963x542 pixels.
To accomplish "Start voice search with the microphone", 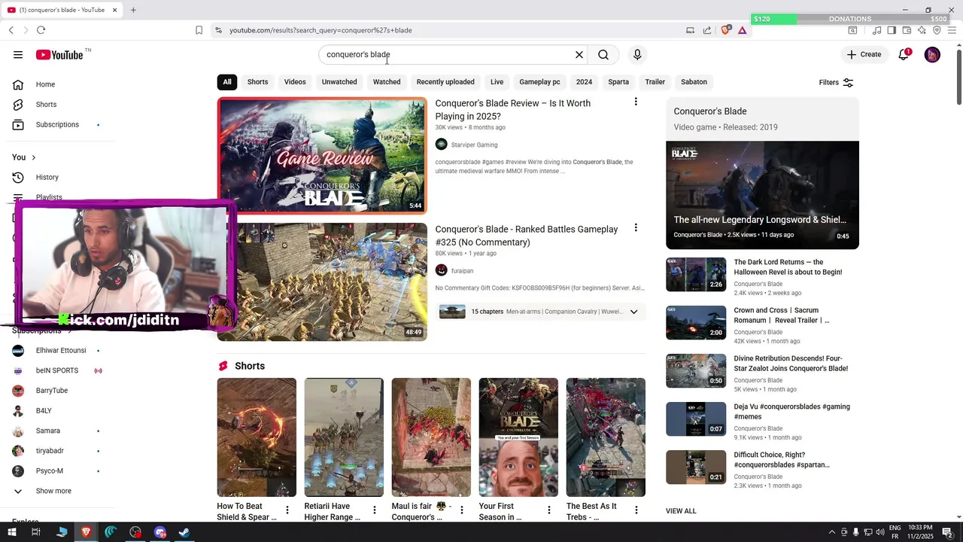I will pyautogui.click(x=637, y=54).
